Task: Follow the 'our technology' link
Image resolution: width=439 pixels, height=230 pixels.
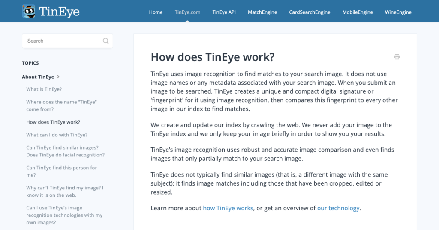Action: pos(338,208)
